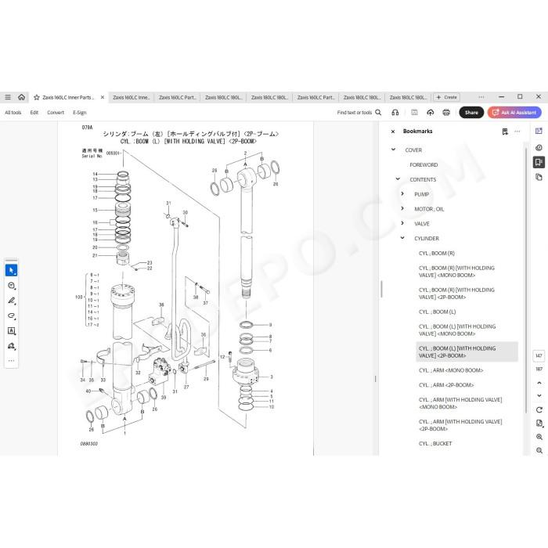Collapse the CONTENTS bookmark
Image resolution: width=548 pixels, height=548 pixels.
(x=398, y=179)
